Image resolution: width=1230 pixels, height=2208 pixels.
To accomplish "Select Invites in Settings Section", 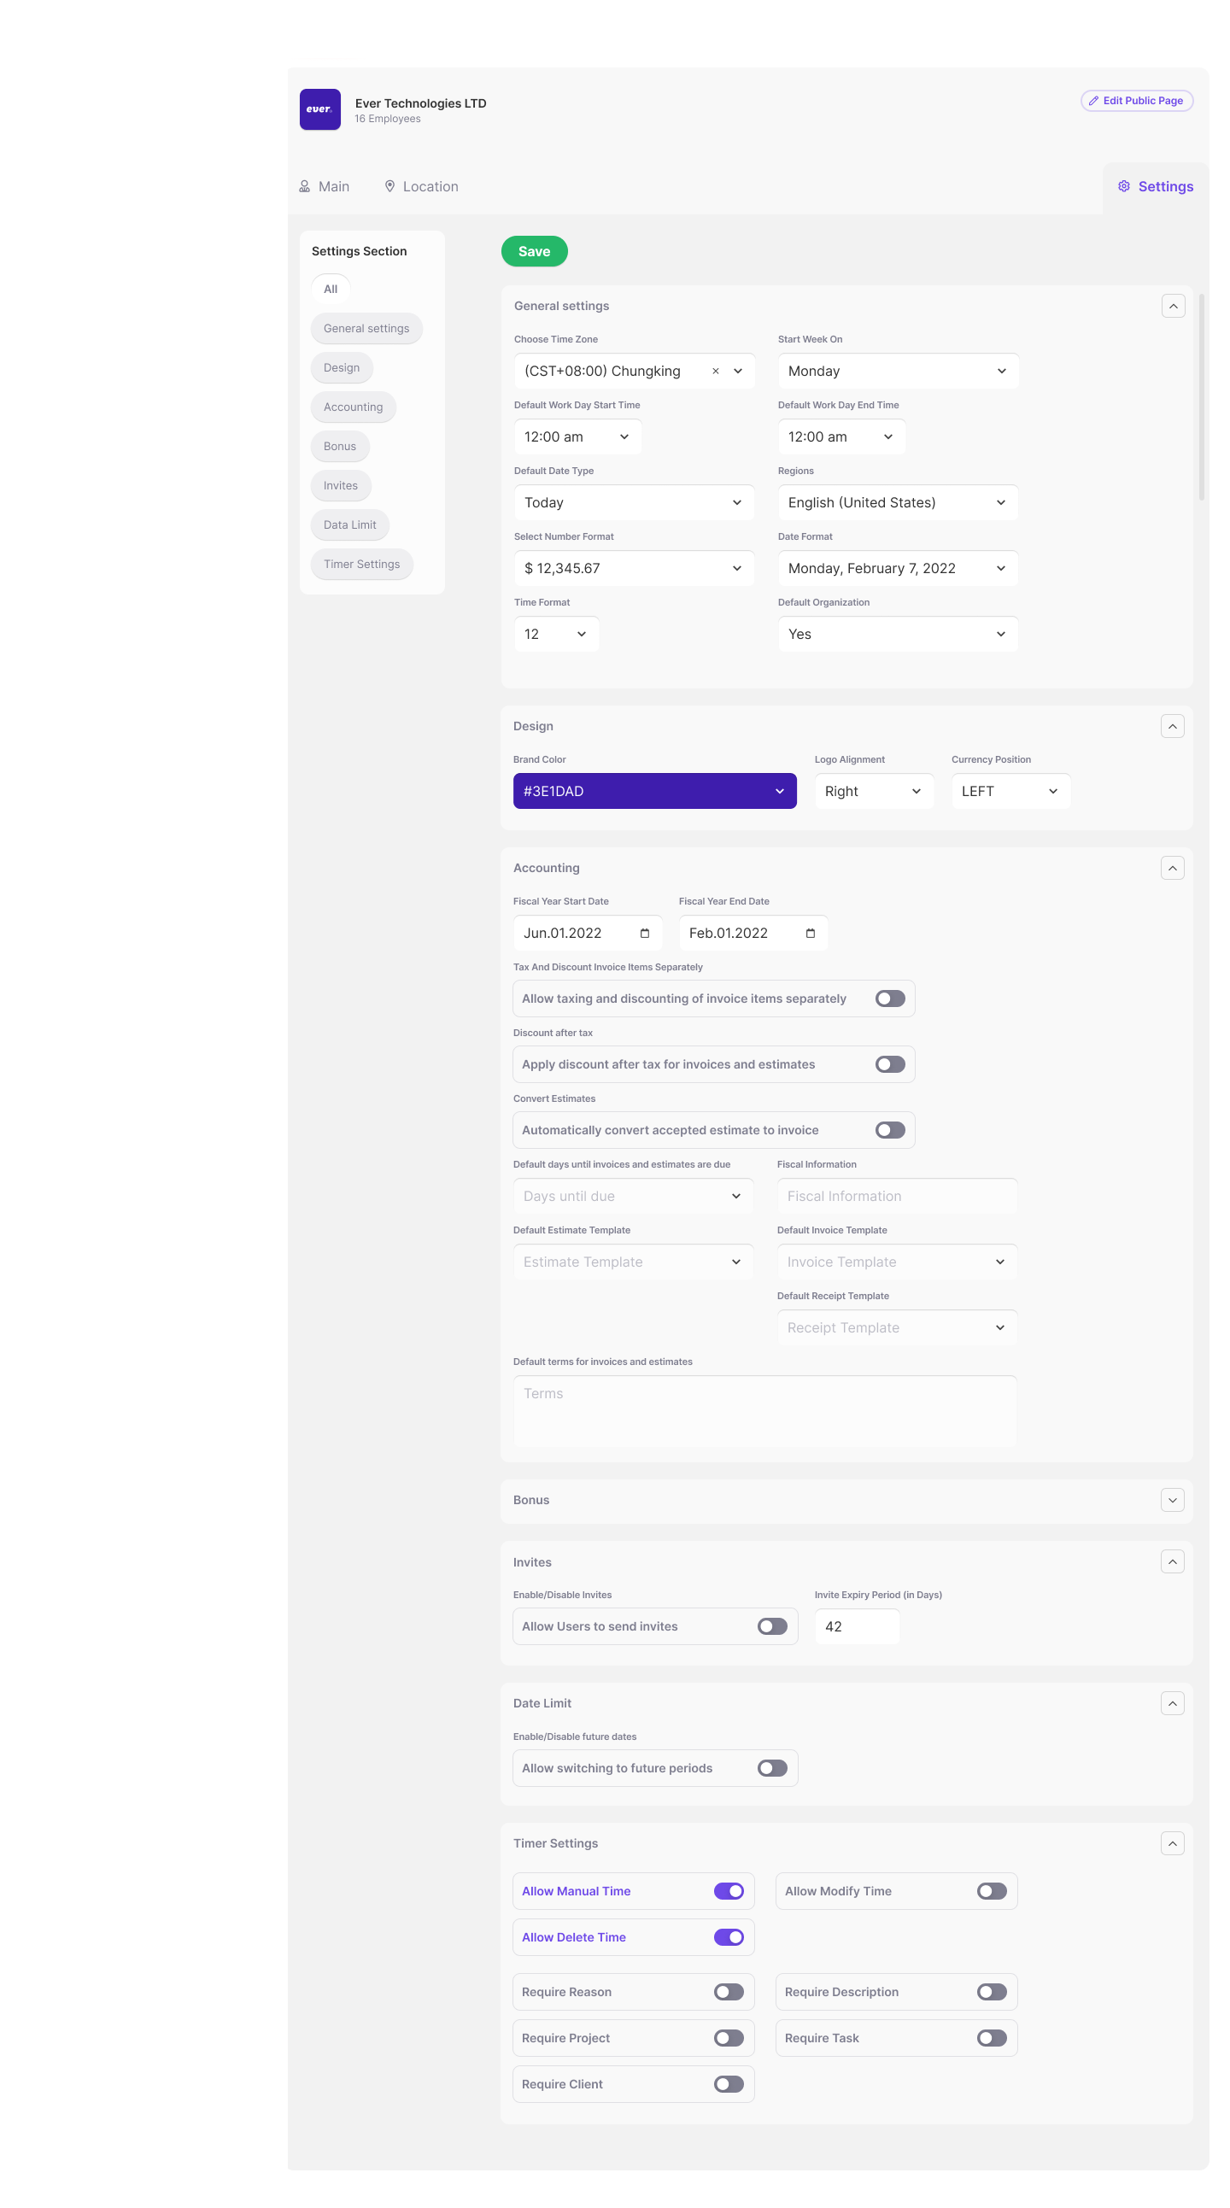I will pos(341,487).
